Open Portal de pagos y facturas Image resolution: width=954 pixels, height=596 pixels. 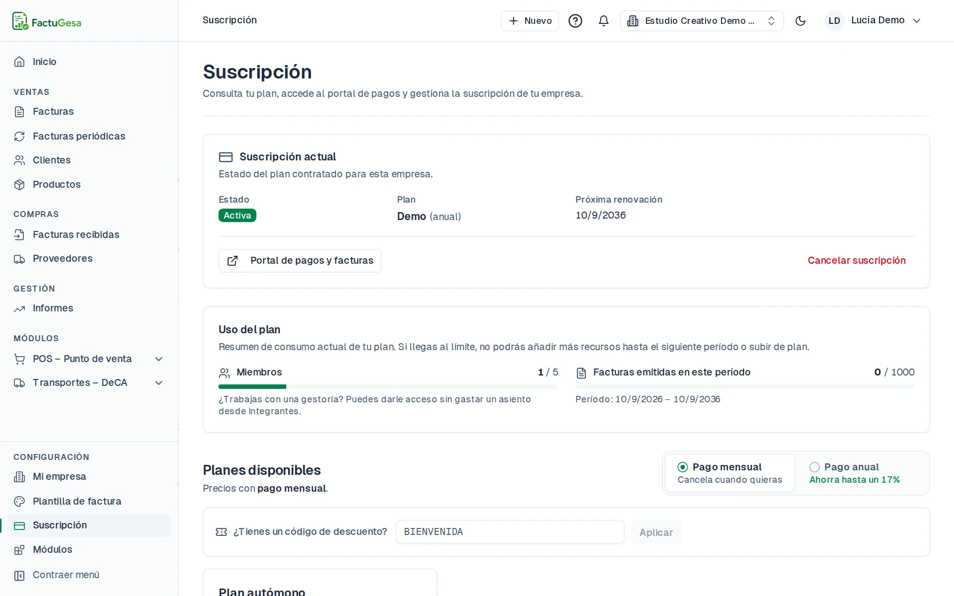click(300, 261)
